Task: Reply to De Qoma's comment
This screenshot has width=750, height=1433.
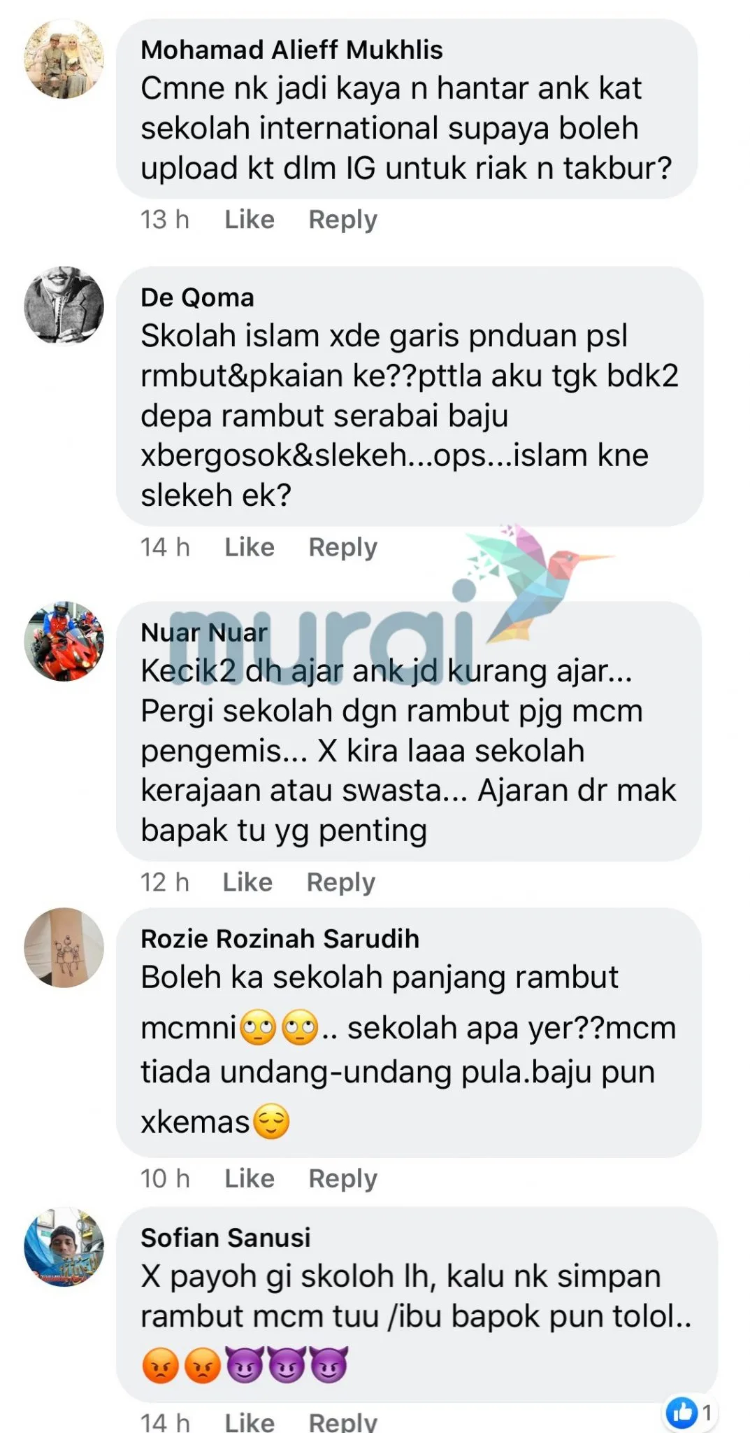Action: [342, 547]
